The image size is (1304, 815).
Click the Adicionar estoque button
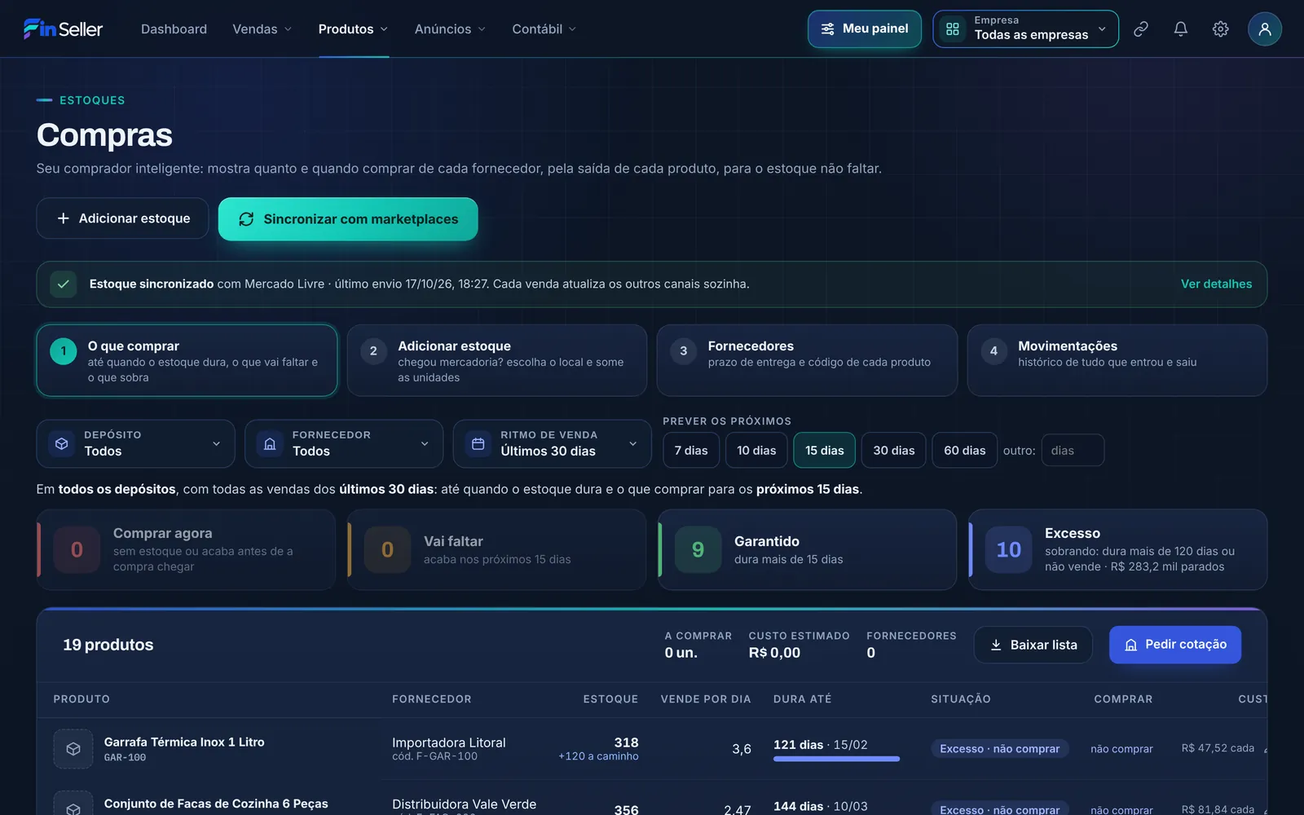pos(122,218)
